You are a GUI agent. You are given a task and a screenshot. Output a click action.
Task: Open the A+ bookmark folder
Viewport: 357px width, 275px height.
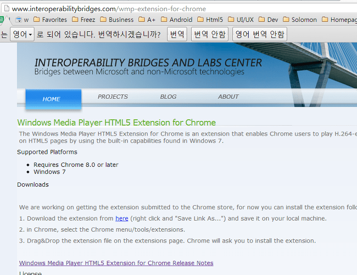147,20
